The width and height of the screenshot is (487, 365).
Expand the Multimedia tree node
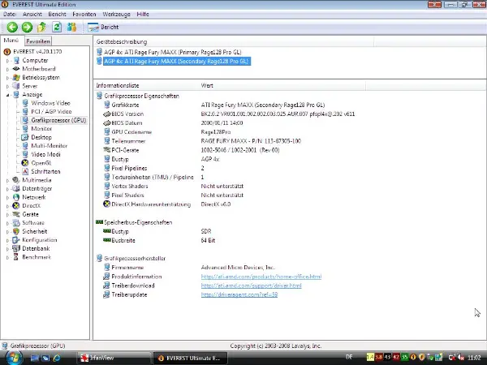coord(7,180)
